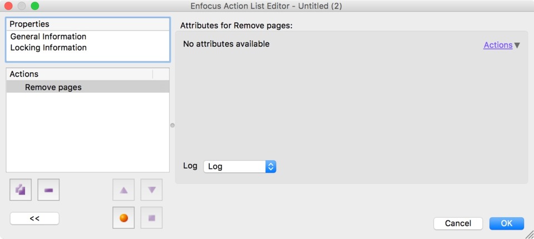Click the add action icon button
Screen dimensions: 534x239
(21, 190)
